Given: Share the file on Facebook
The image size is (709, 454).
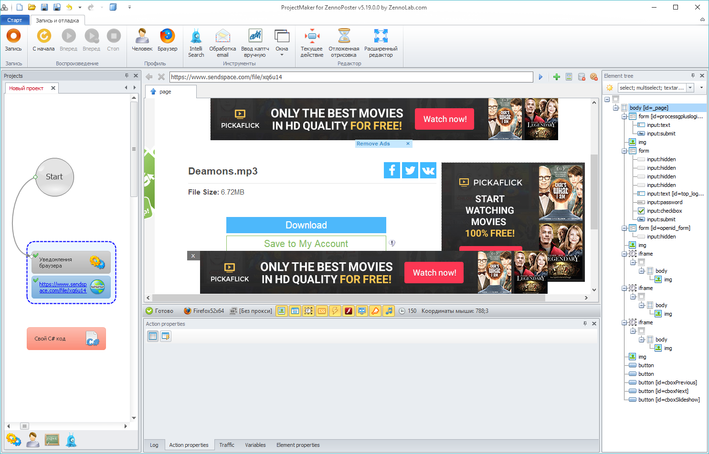Looking at the screenshot, I should tap(392, 170).
